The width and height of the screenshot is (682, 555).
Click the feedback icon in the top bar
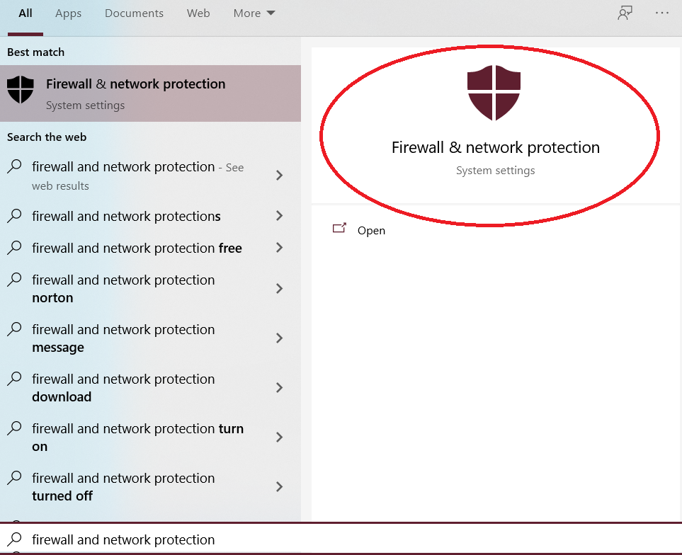click(625, 13)
